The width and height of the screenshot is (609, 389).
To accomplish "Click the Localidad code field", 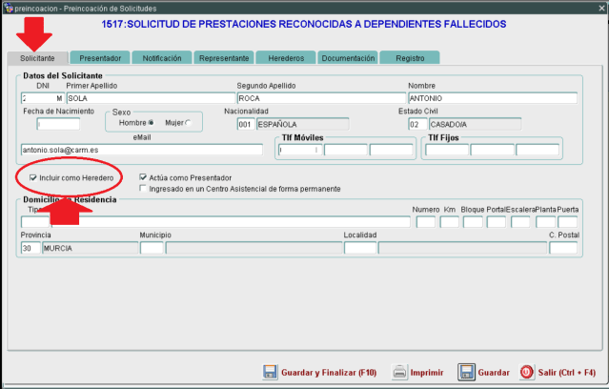I will click(x=360, y=248).
